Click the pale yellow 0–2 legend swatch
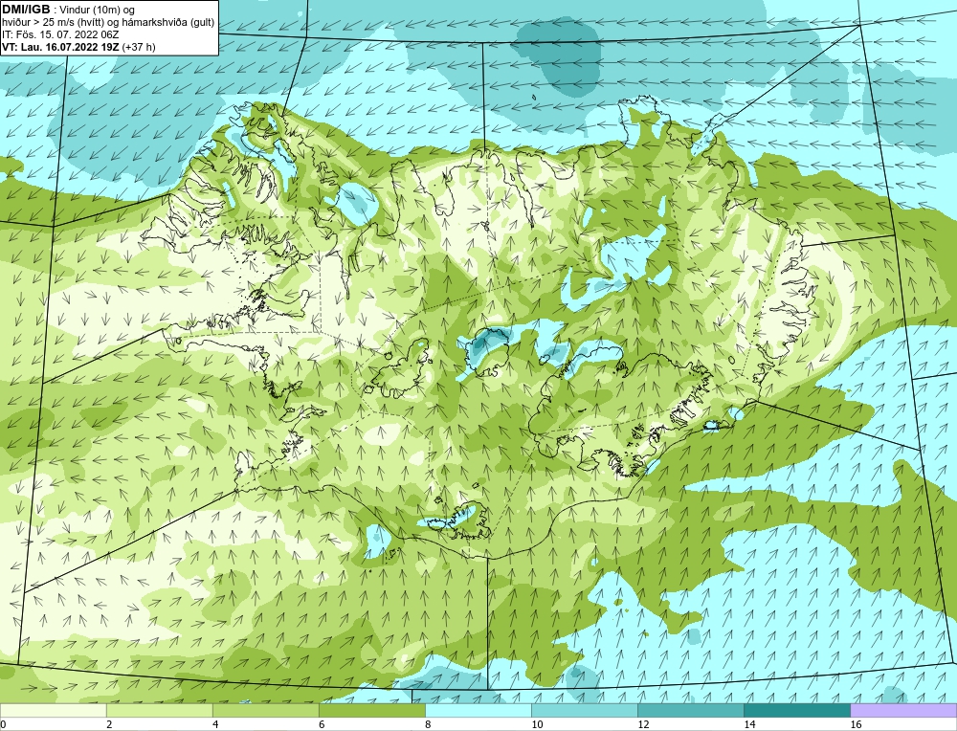 (53, 710)
